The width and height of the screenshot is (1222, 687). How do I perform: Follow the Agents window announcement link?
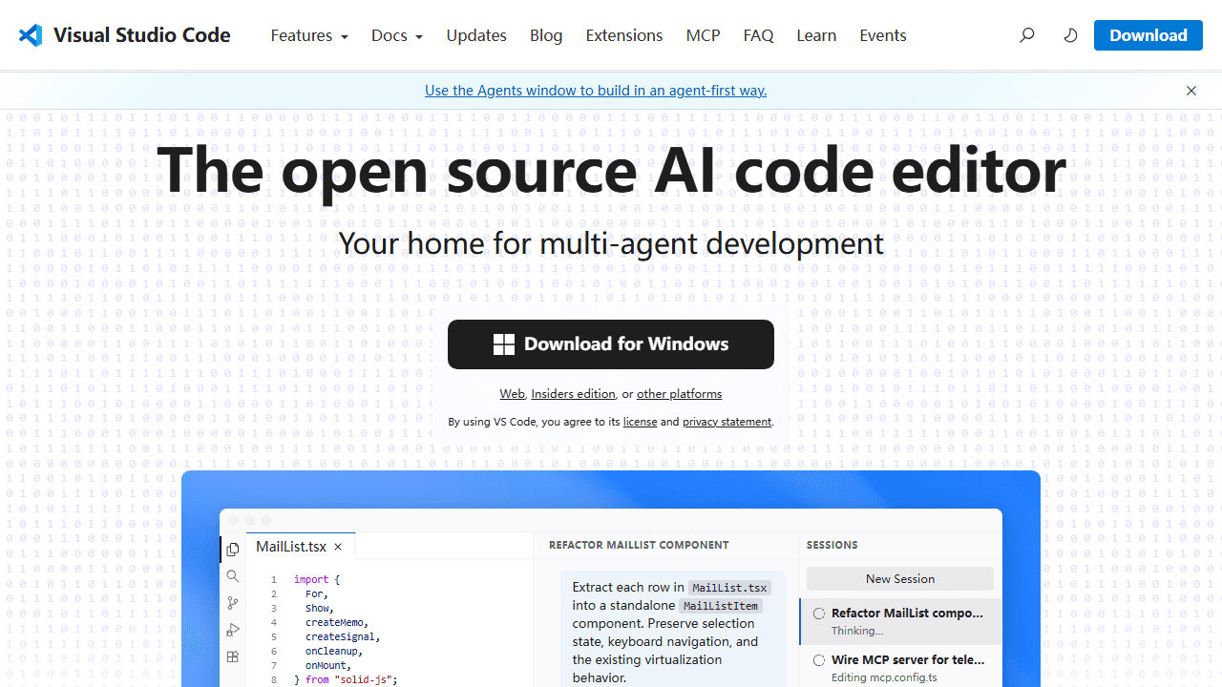tap(596, 91)
